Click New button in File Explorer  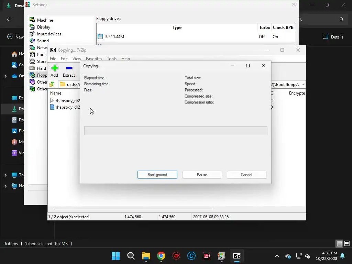pos(15,37)
